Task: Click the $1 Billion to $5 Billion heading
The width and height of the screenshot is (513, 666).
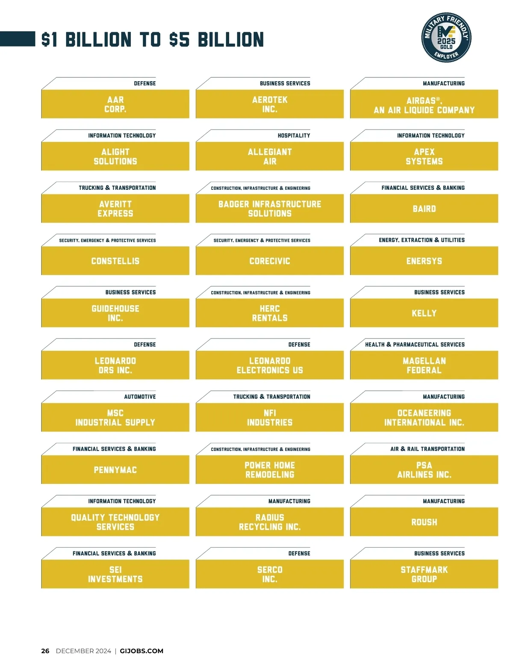Action: point(153,39)
